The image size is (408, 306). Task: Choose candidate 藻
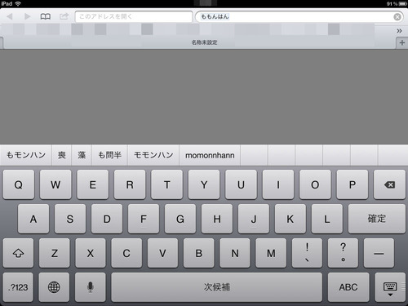click(82, 155)
